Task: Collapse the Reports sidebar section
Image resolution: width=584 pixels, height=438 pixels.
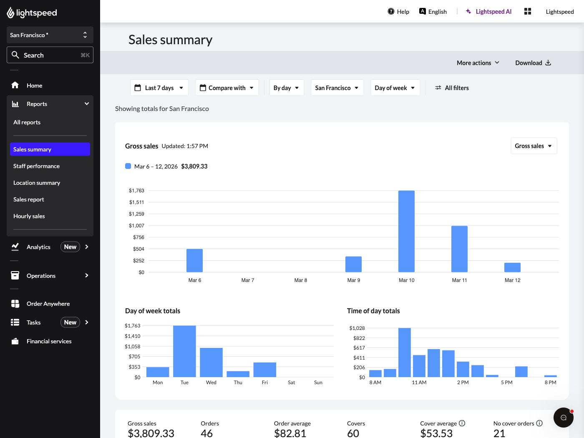Action: (86, 103)
